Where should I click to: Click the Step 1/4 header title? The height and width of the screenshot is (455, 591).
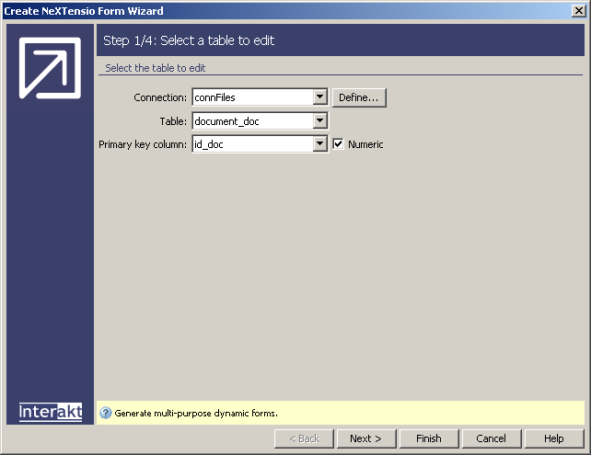(189, 40)
